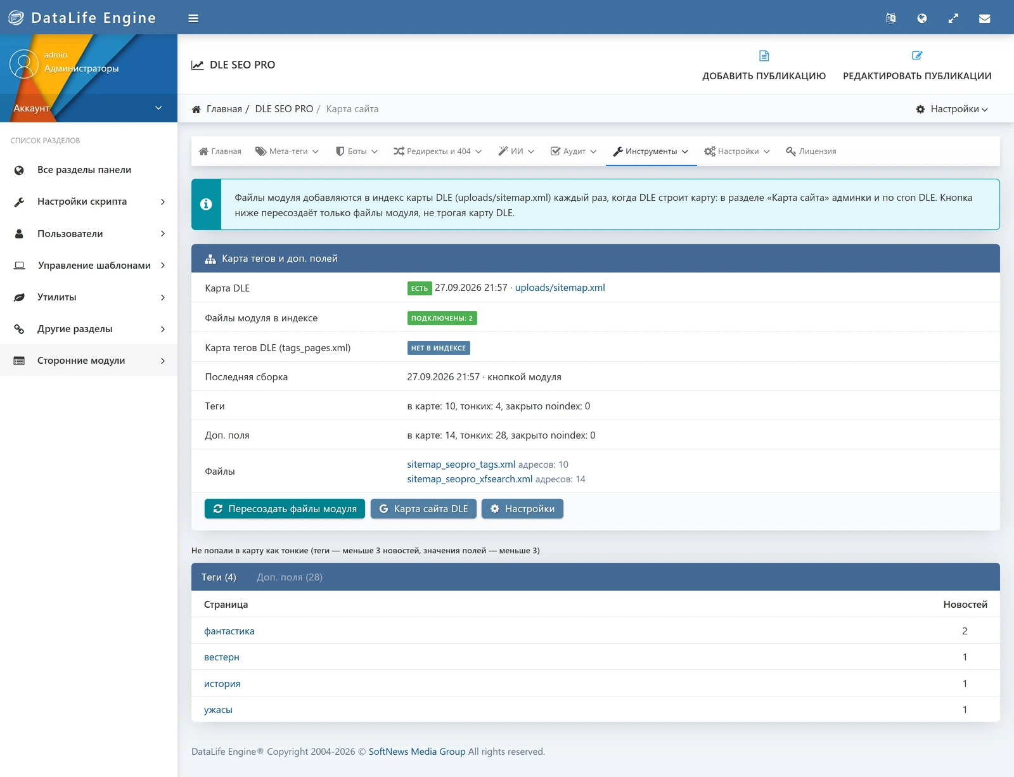Open the фантастика tag page link
The width and height of the screenshot is (1014, 777).
pos(229,631)
